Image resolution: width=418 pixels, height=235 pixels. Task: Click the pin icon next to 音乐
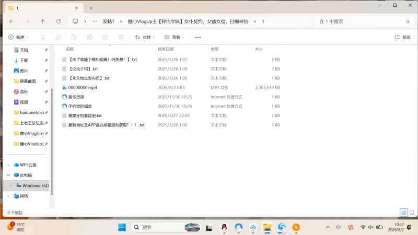point(46,92)
